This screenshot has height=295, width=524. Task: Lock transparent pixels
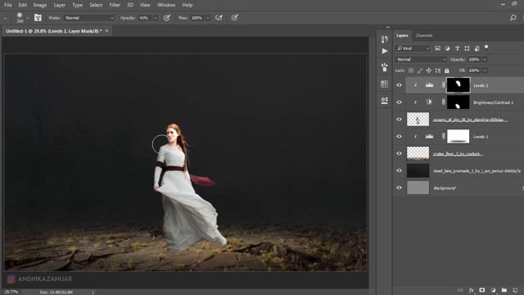click(411, 70)
